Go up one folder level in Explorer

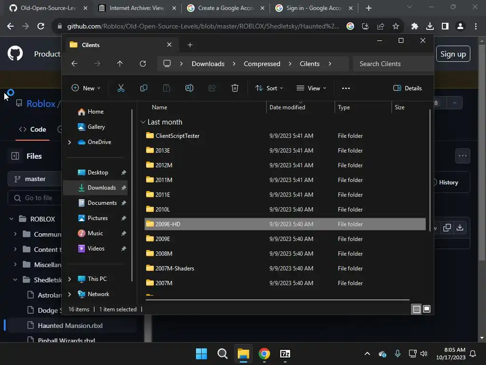pos(120,64)
